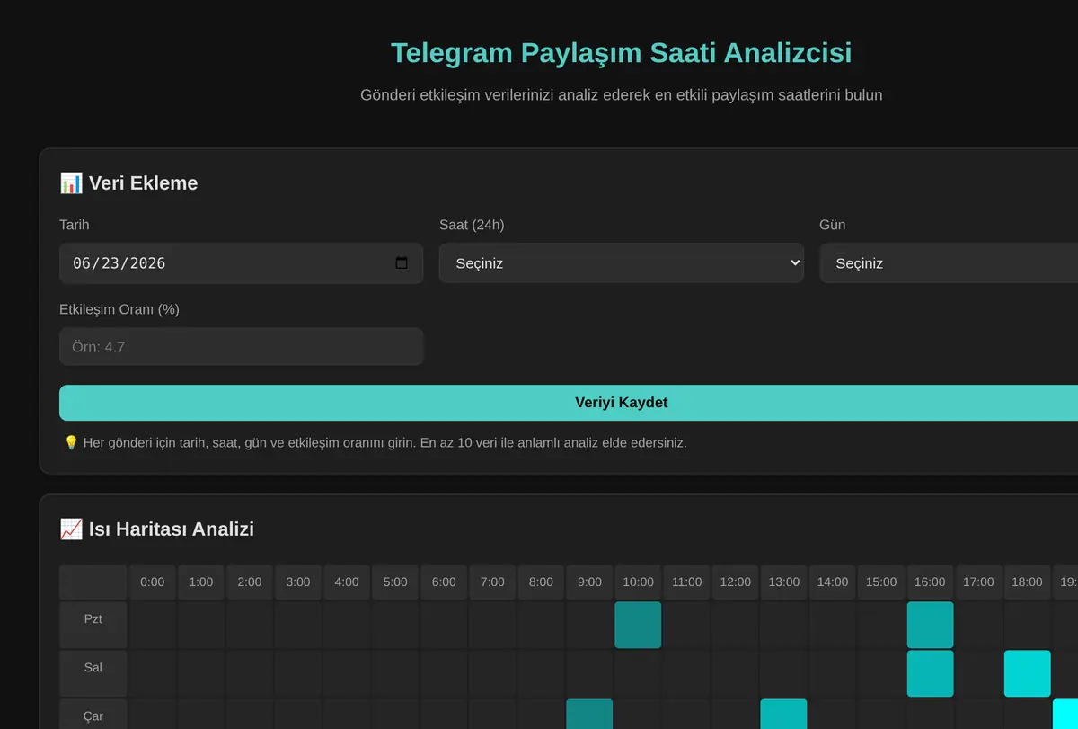Click the 4:00 column header

pos(347,582)
